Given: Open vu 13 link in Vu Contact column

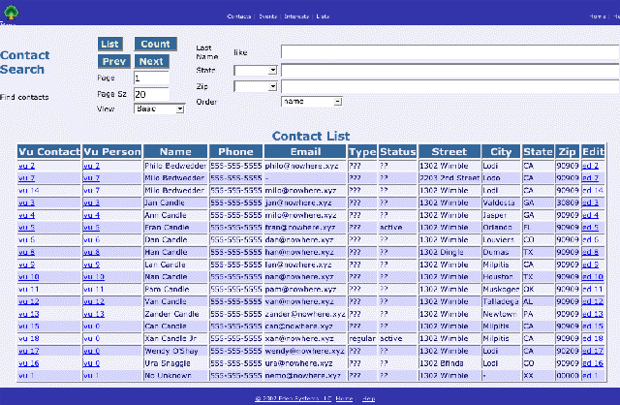Looking at the screenshot, I should 29,314.
